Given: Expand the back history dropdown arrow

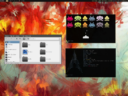Looking at the screenshot, I should point(9,39).
